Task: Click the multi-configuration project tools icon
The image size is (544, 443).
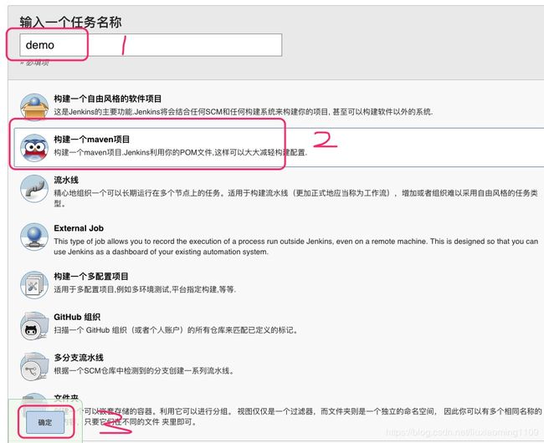Action: 34,285
